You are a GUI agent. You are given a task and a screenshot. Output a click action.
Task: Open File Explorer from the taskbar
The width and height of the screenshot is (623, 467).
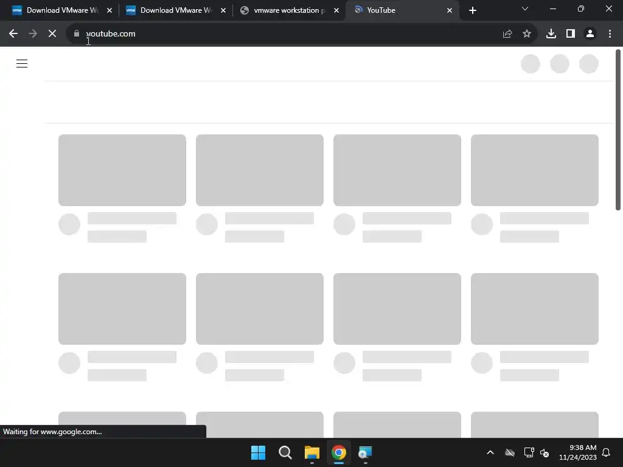[312, 452]
